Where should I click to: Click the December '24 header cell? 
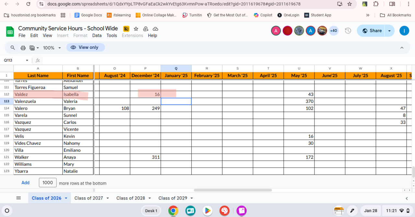[145, 75]
